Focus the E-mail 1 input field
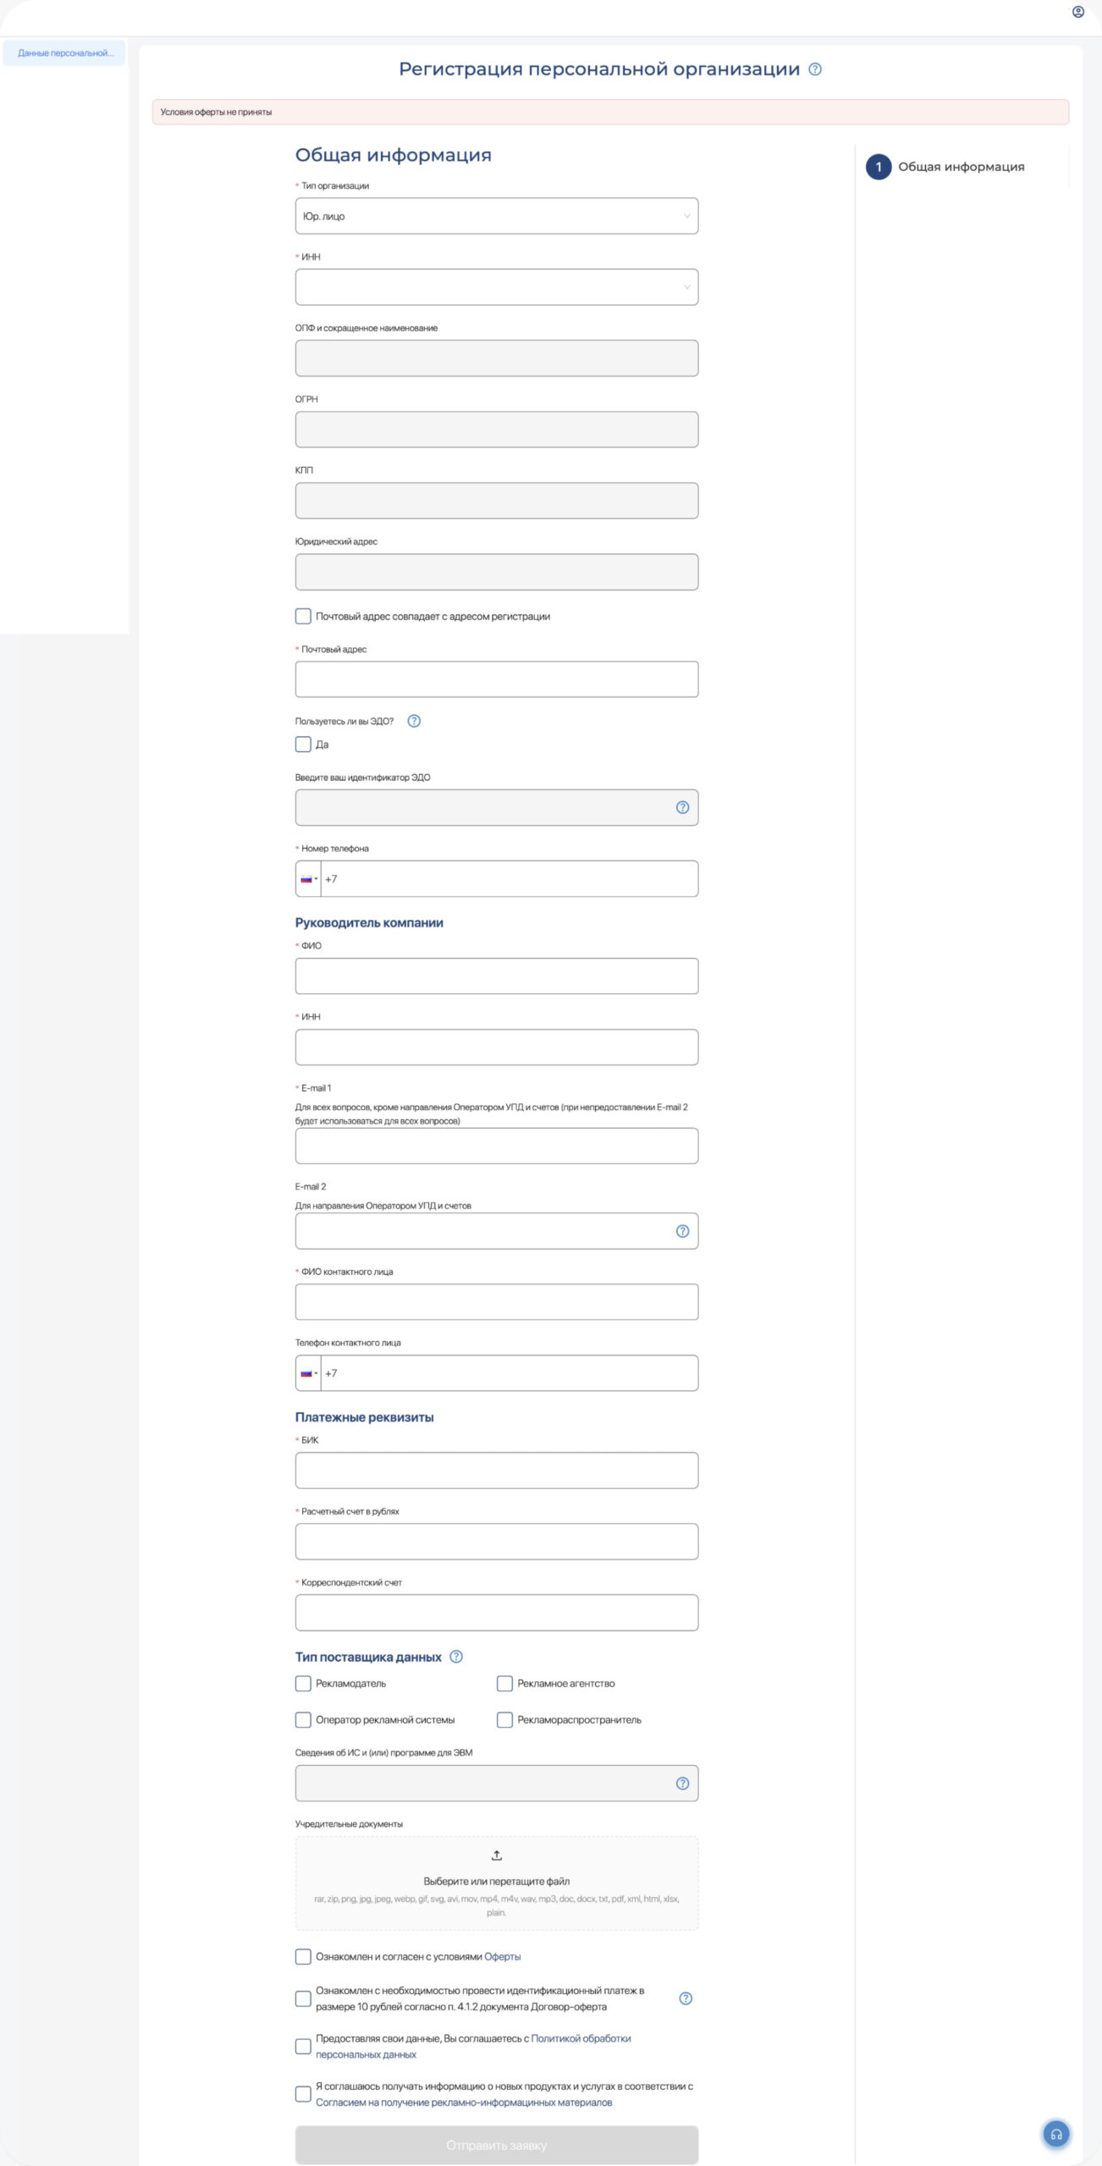1102x2166 pixels. pyautogui.click(x=497, y=1146)
